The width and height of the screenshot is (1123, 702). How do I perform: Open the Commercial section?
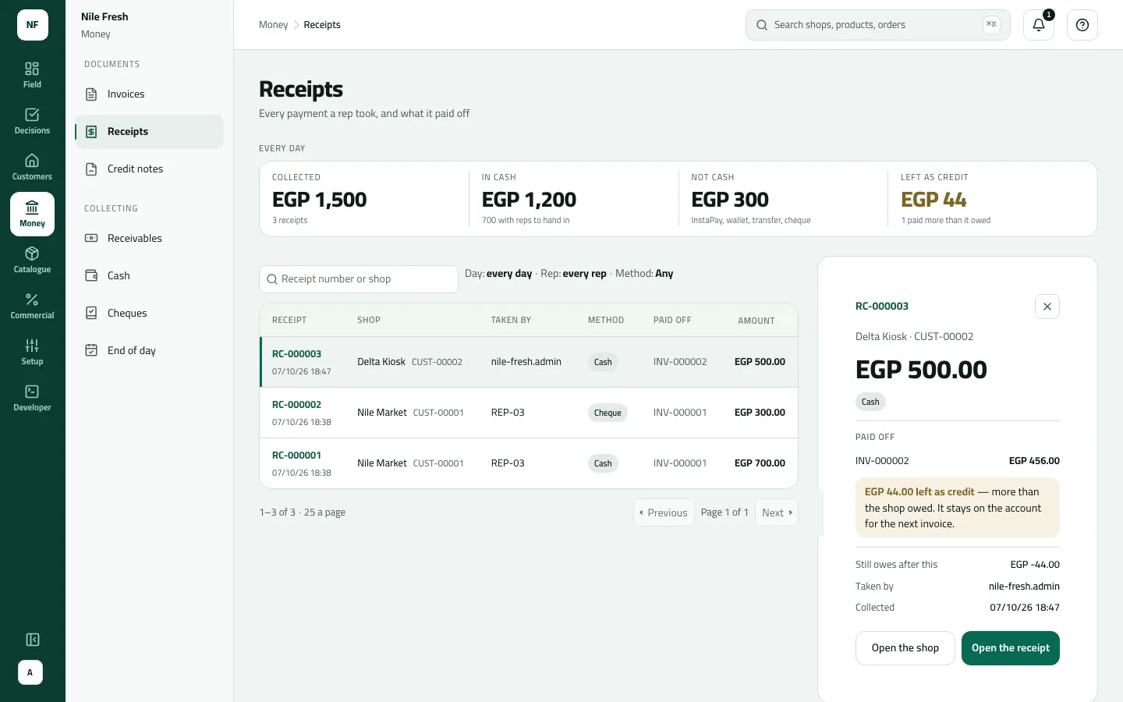pos(32,306)
